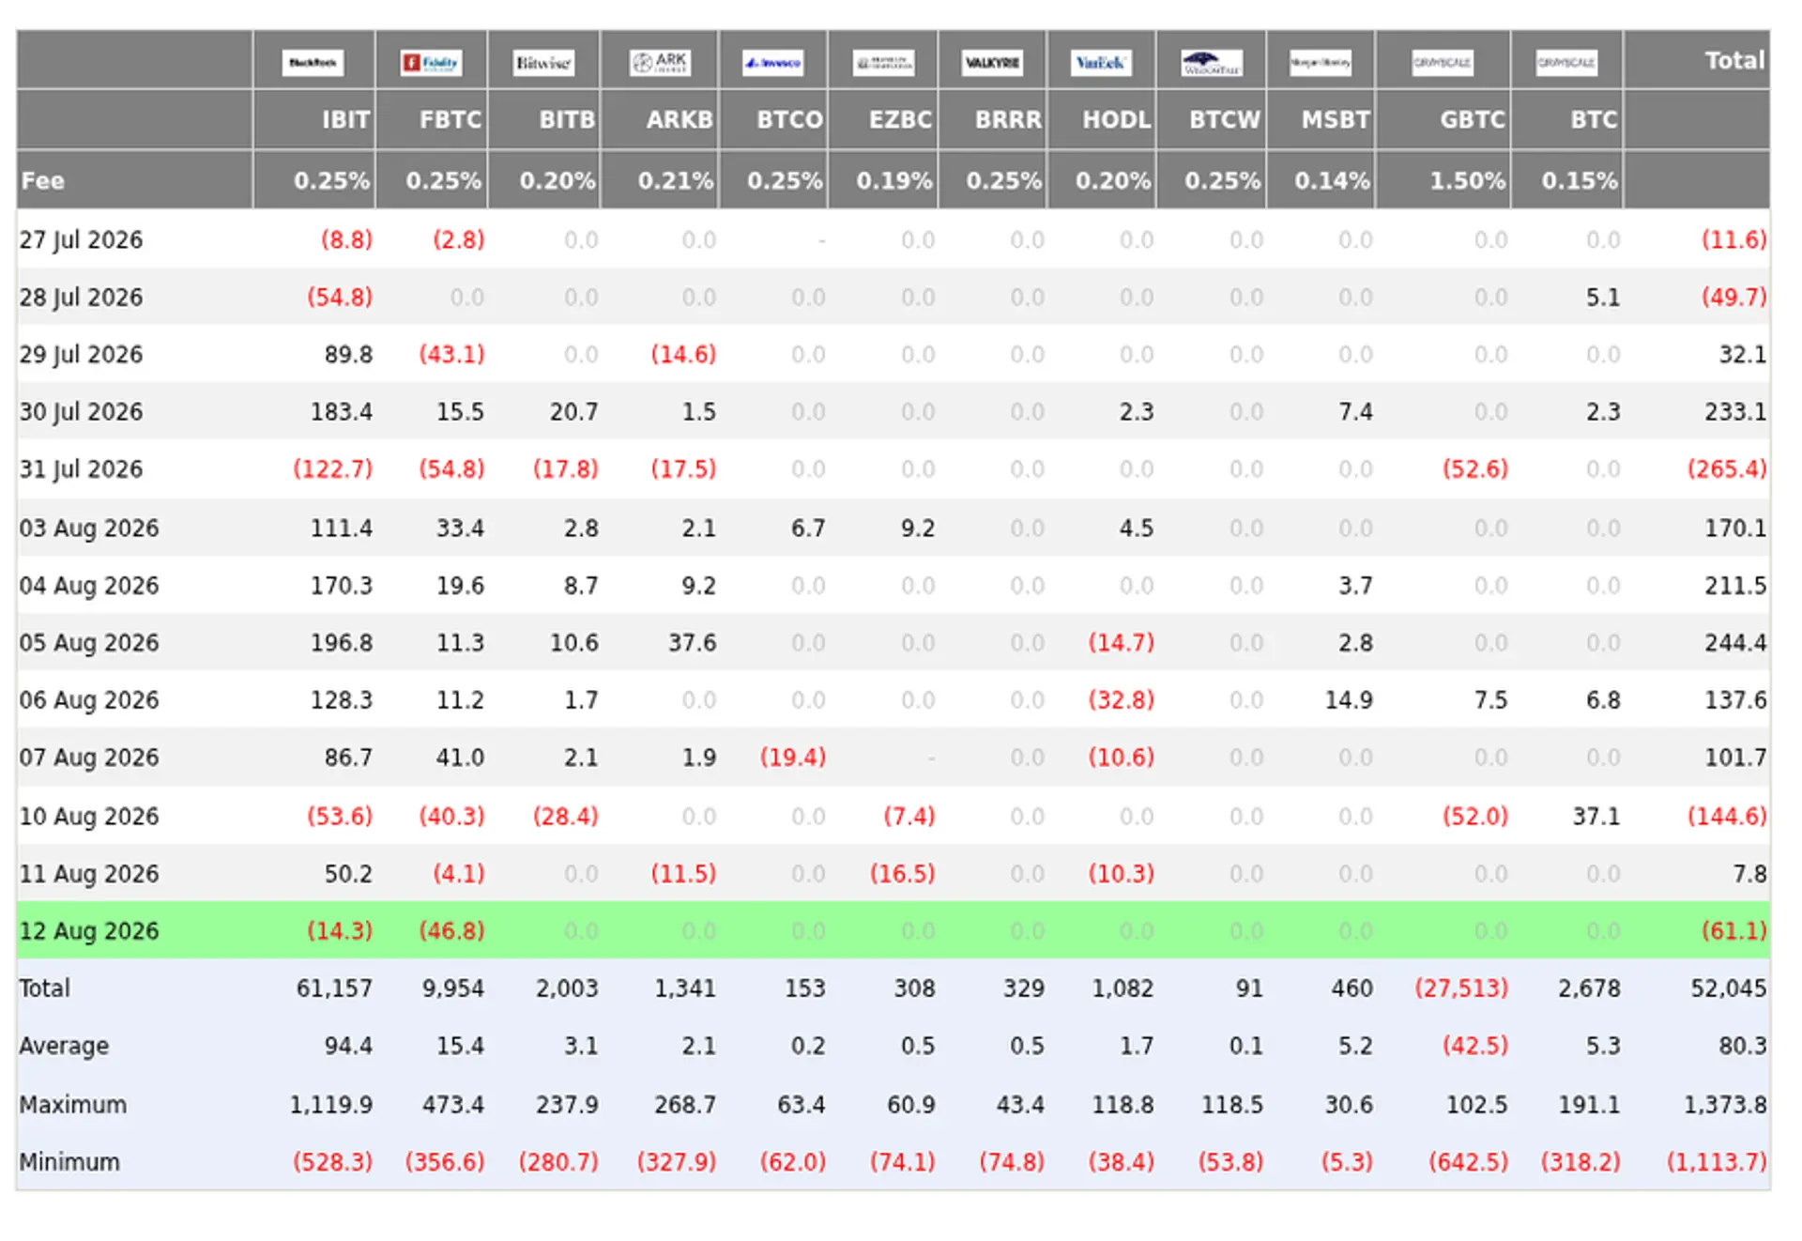Click the Fee row label

coord(43,180)
